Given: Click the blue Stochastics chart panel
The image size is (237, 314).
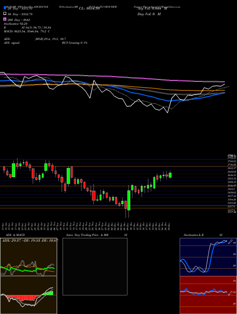Looking at the screenshot, I should pyautogui.click(x=208, y=257).
